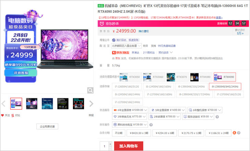
Task: Choose i9-13900HX/32G/240Hz configuration
Action: [x=191, y=87]
